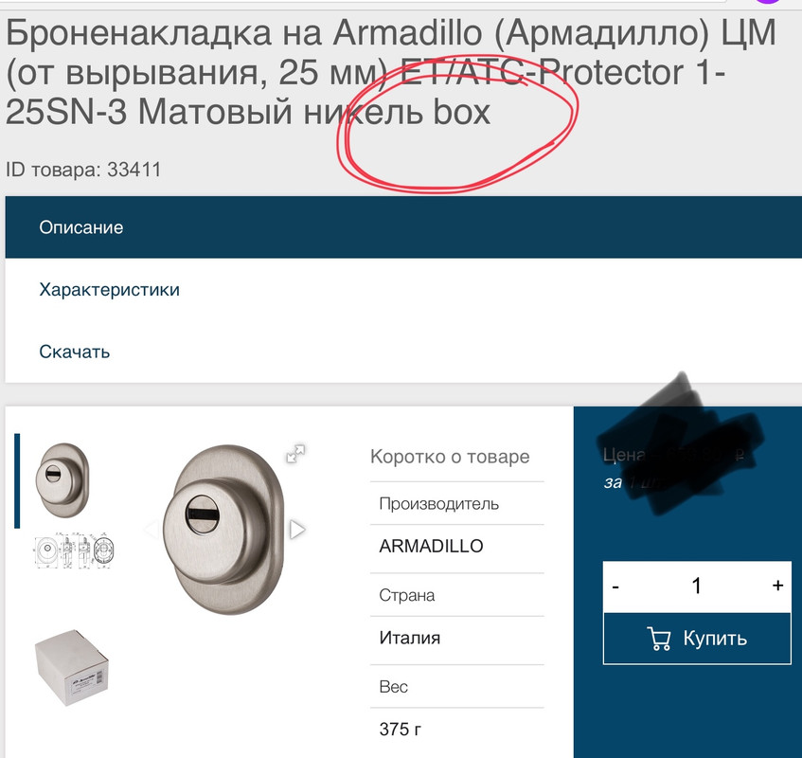Image resolution: width=802 pixels, height=758 pixels.
Task: Click the main product image
Action: click(223, 530)
